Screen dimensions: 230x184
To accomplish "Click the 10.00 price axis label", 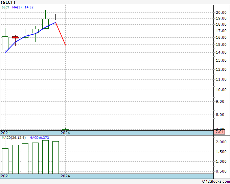I will click(221, 90).
